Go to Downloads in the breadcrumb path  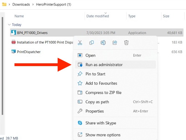point(21,4)
